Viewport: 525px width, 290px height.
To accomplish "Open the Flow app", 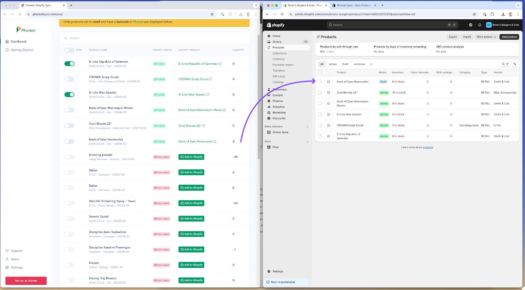I will [x=275, y=147].
